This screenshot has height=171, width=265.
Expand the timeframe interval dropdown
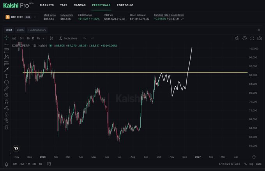tap(43, 38)
